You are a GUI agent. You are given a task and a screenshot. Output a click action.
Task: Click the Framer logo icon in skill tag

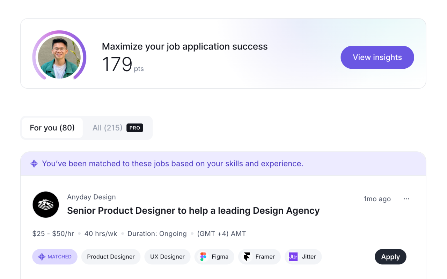click(x=247, y=257)
